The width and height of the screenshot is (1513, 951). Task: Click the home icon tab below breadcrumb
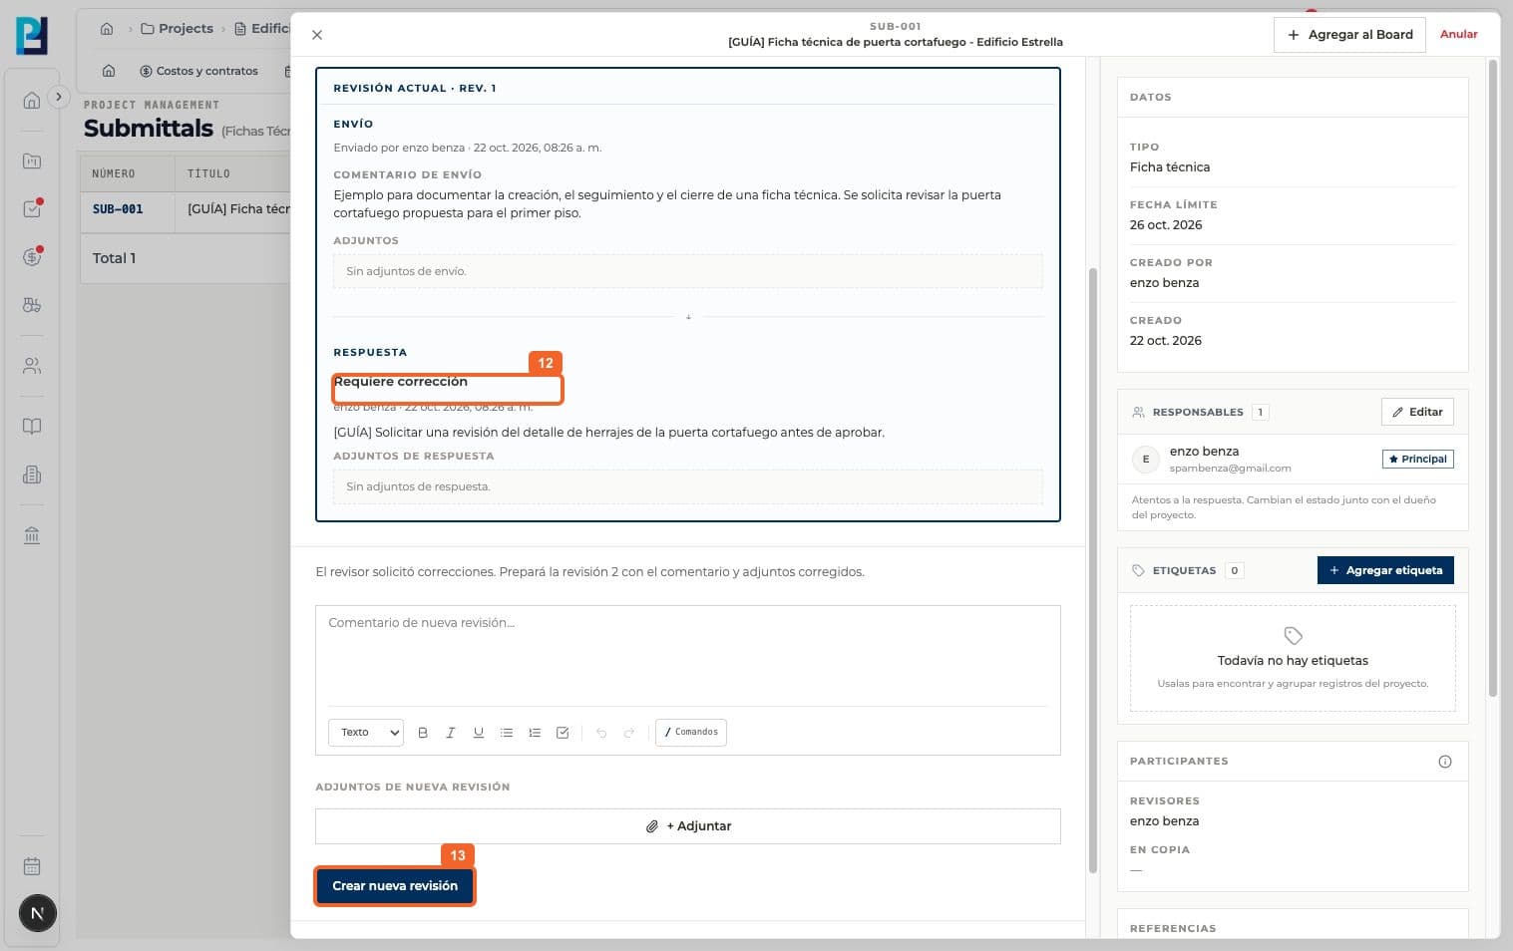pyautogui.click(x=109, y=71)
